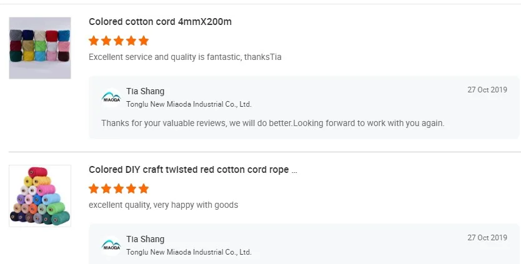This screenshot has width=521, height=264.
Task: Click third star of the 4mmX200m cord review
Action: click(x=119, y=41)
